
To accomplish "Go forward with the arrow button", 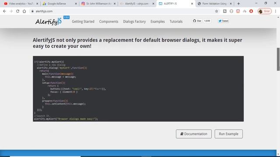I will 11,11.
